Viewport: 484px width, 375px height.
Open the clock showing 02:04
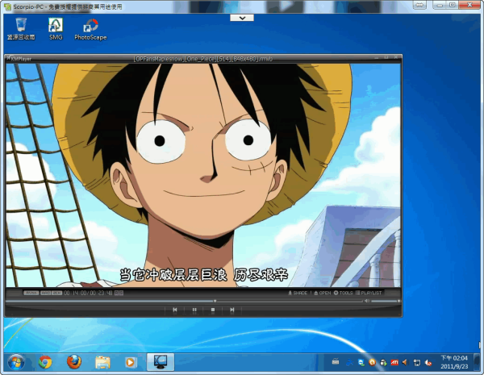point(454,362)
